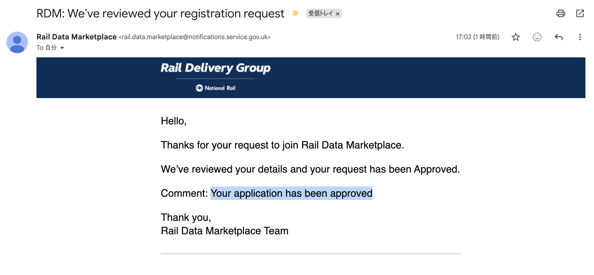Open email in new window icon

580,13
